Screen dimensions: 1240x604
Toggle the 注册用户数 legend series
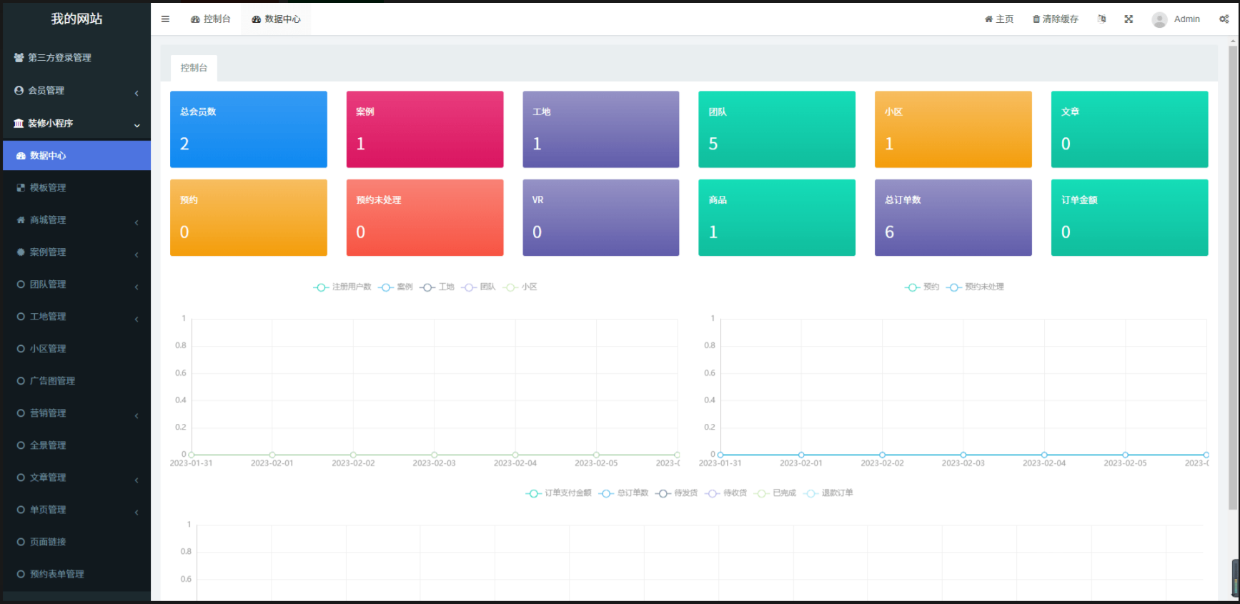pyautogui.click(x=342, y=287)
